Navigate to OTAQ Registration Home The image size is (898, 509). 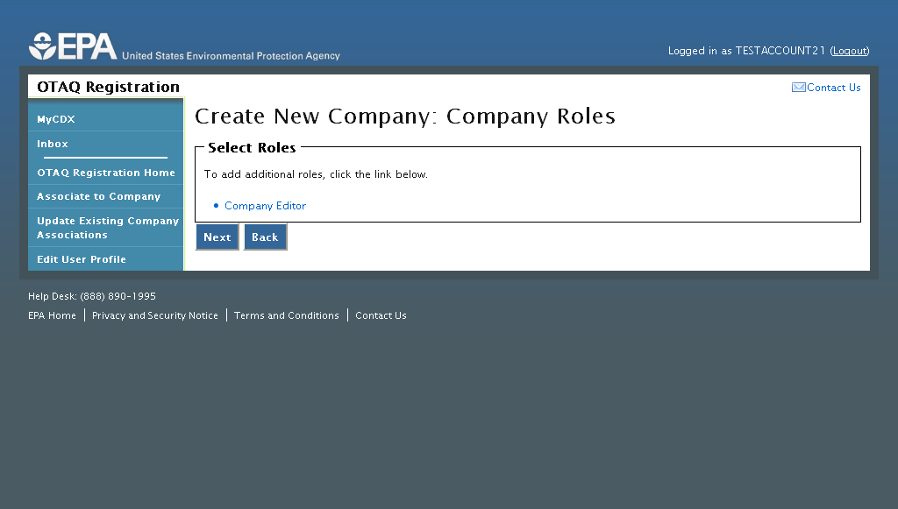(x=106, y=173)
